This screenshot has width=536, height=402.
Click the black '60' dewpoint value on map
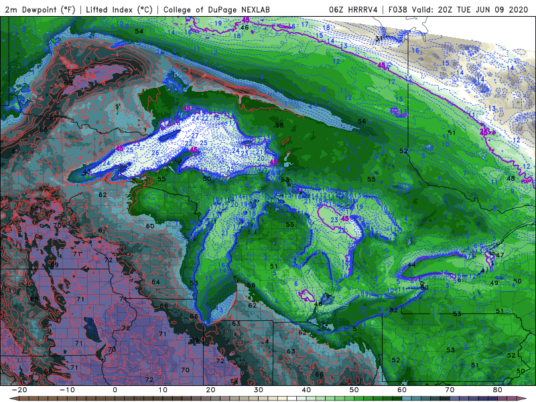150,226
